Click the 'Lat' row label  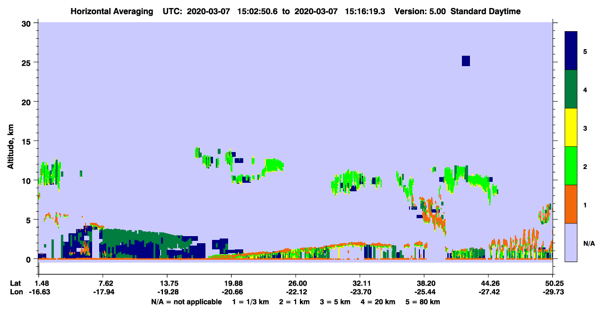click(x=16, y=283)
